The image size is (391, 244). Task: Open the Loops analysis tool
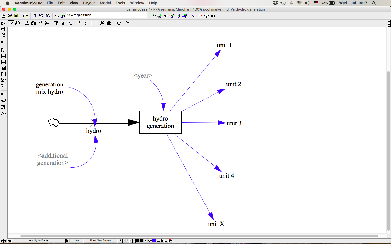(4, 35)
